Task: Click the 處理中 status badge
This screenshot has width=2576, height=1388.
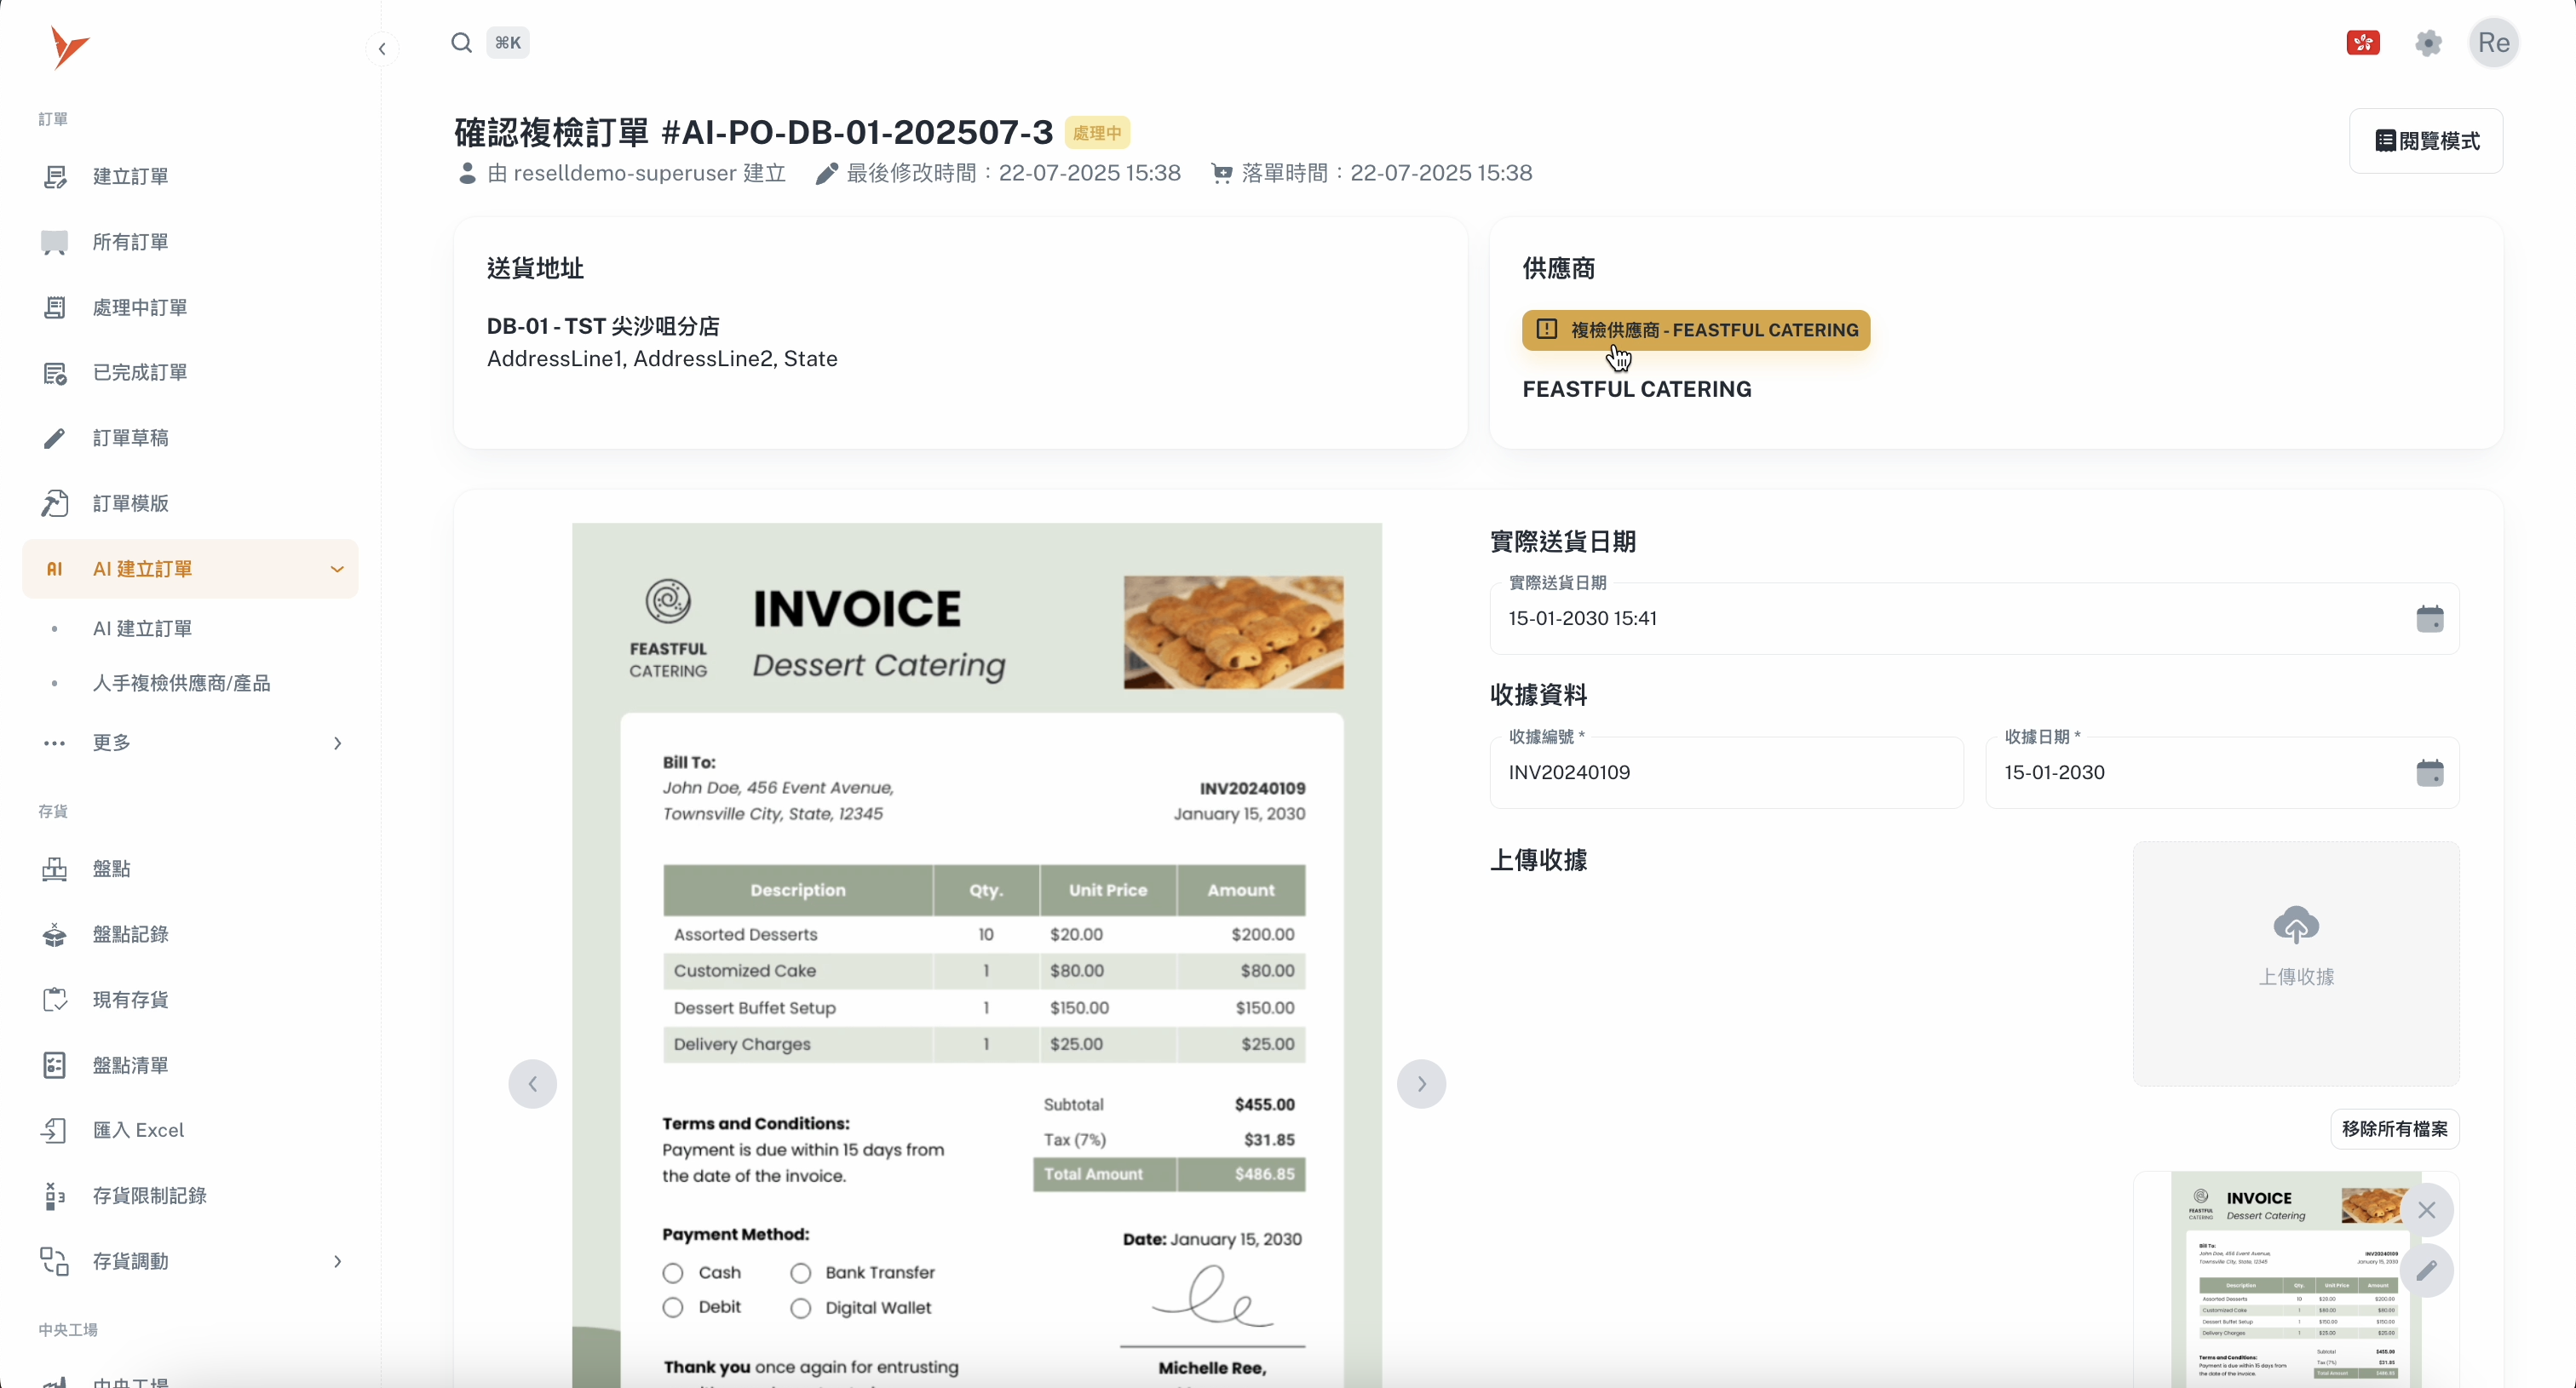Action: [1097, 133]
